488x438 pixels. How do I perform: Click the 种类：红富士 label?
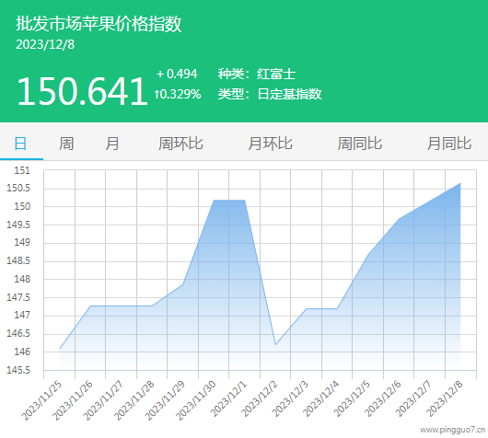coord(257,74)
